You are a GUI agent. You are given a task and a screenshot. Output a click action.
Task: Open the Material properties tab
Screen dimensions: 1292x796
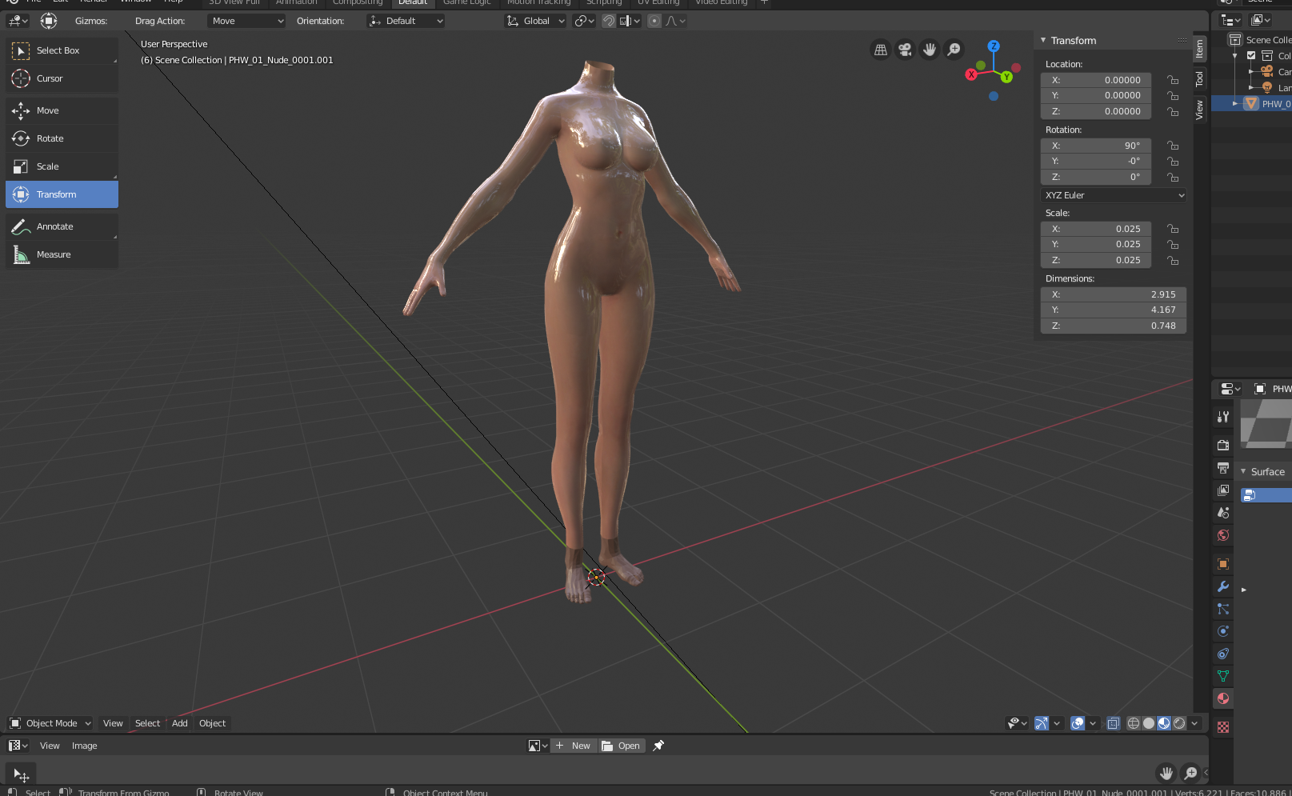(x=1222, y=698)
